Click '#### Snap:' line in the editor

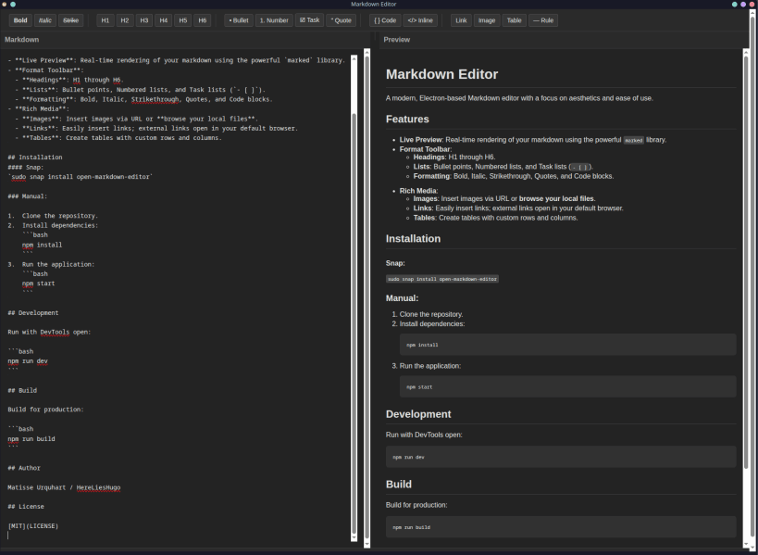pos(26,167)
